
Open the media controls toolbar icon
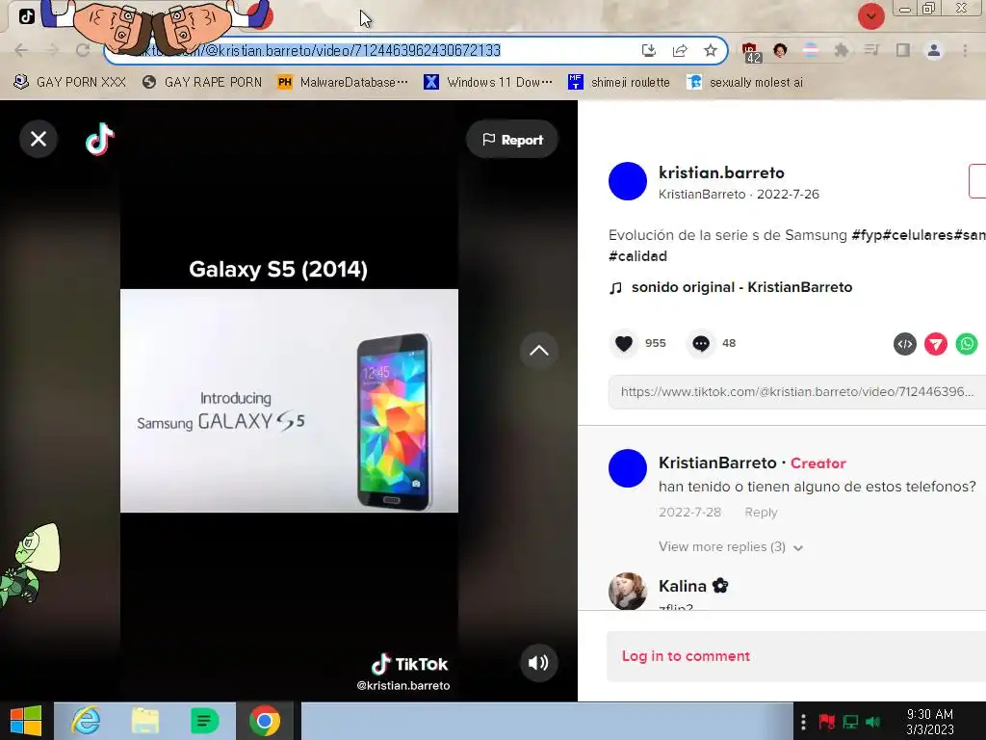click(x=871, y=50)
